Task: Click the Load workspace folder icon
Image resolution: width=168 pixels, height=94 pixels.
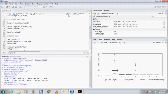Action: (94, 14)
